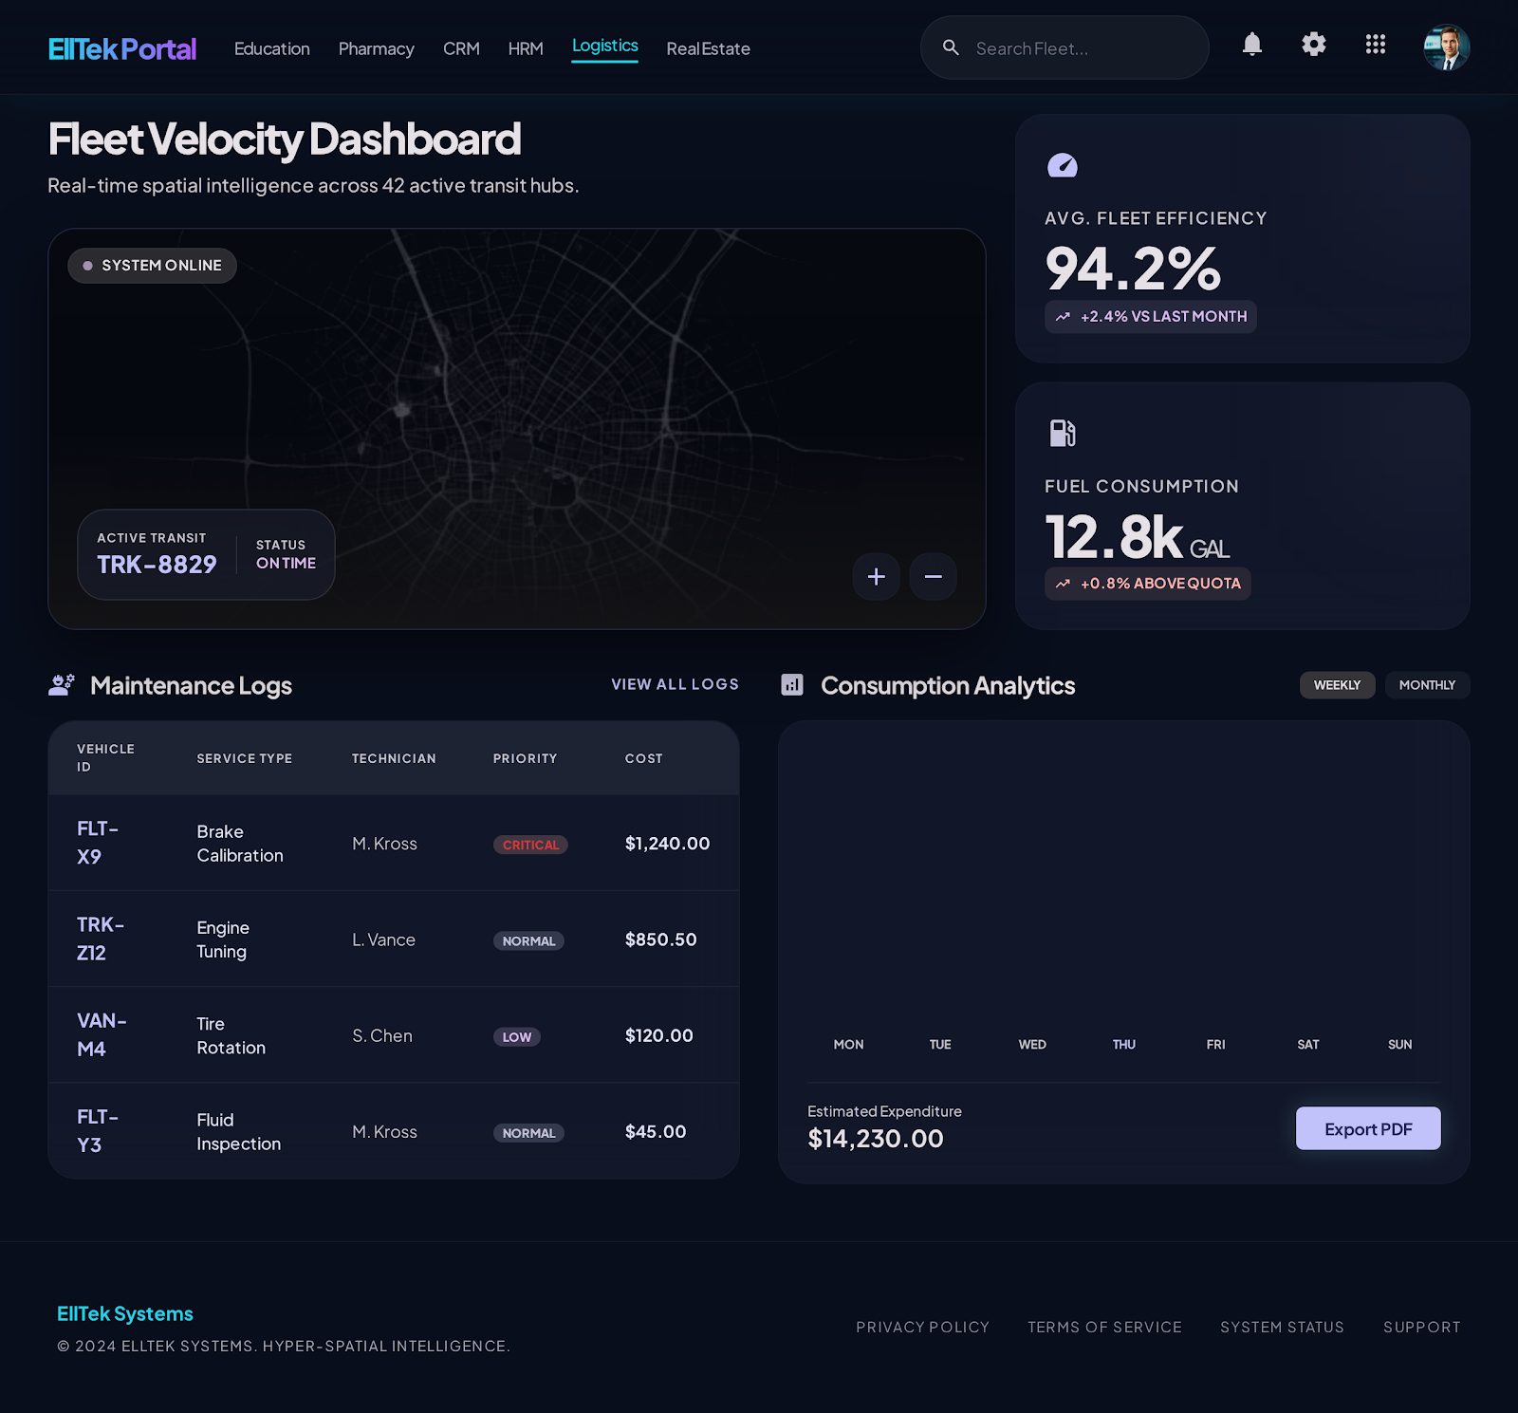Open the settings gear icon

pos(1313,45)
